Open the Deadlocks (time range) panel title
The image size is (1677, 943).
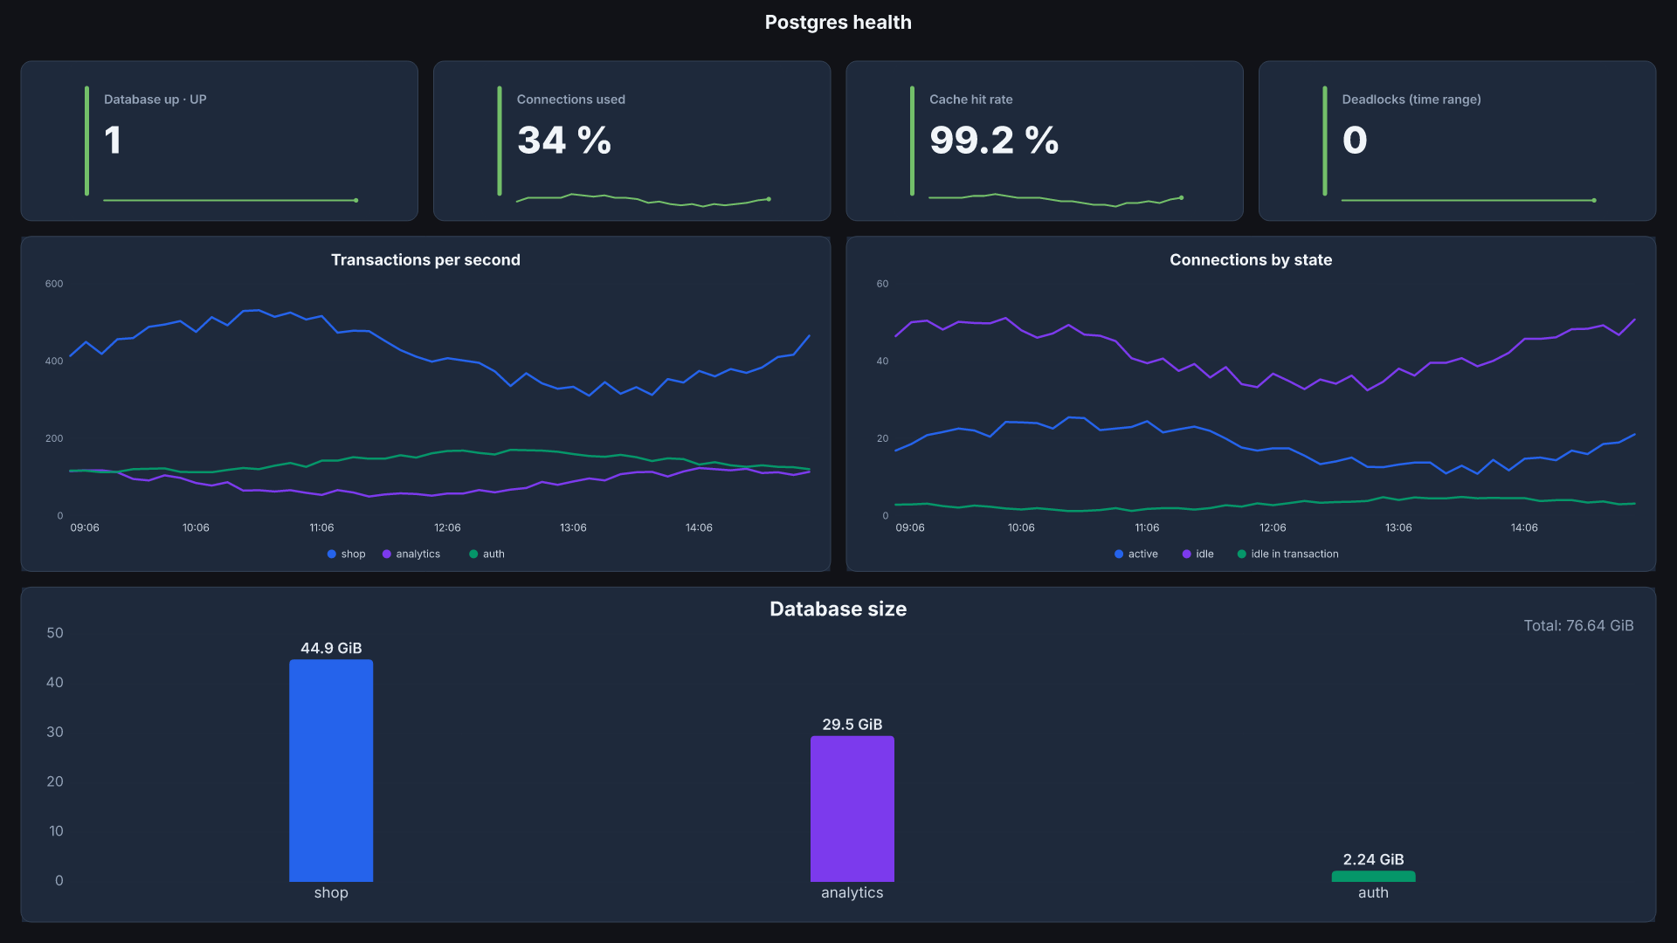(1411, 100)
